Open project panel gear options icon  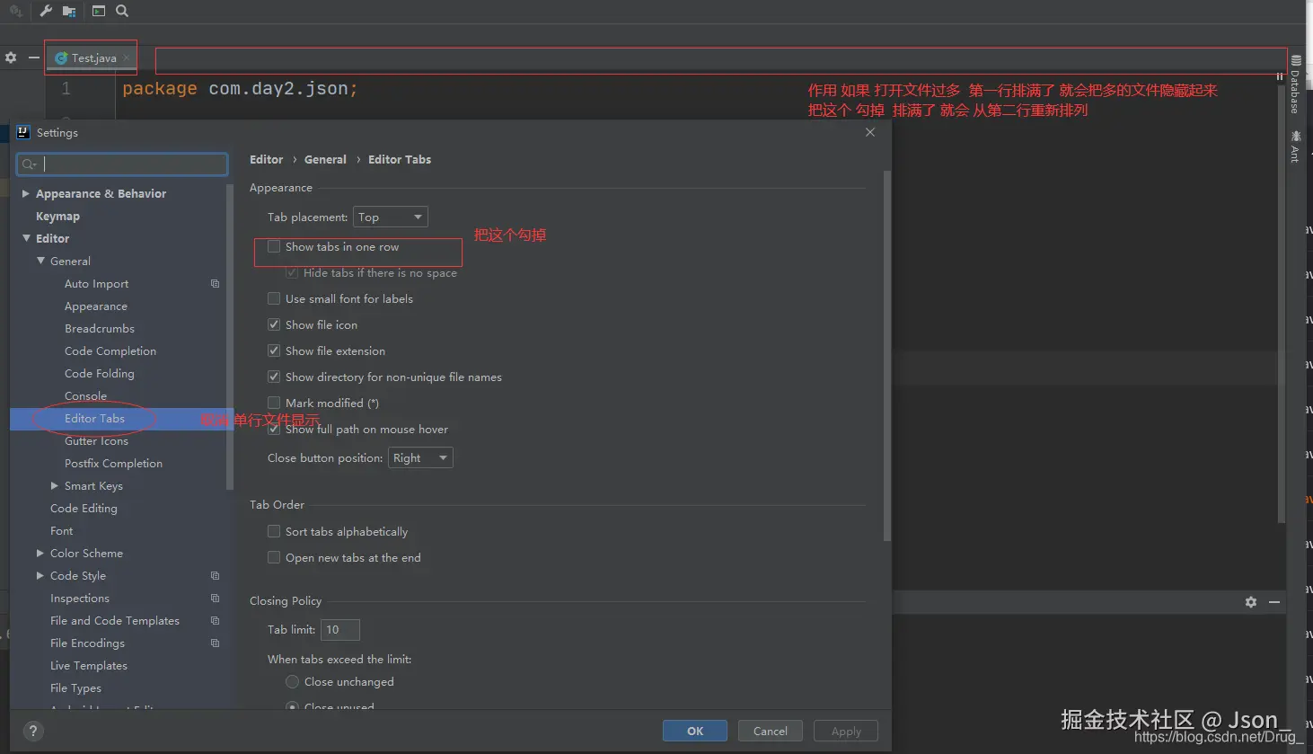(x=11, y=58)
